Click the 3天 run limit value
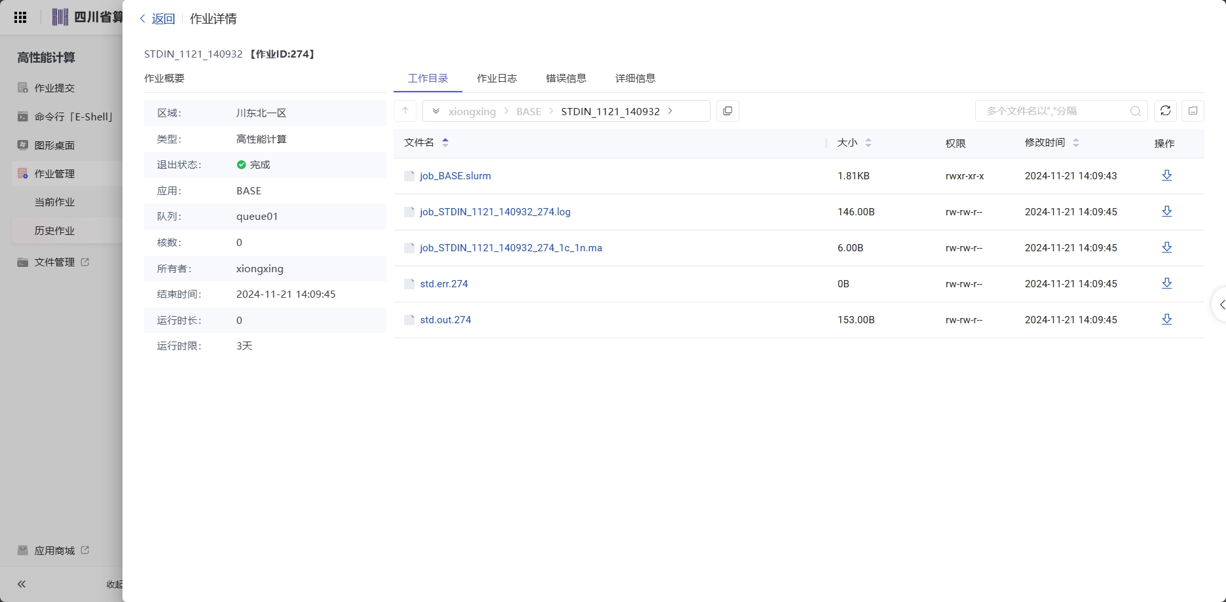Screen dimensions: 1226x602 (x=244, y=346)
